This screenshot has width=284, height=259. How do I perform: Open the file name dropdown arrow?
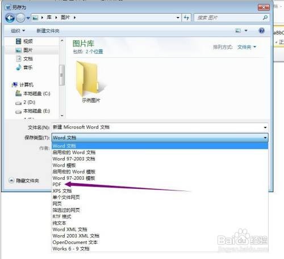coord(265,128)
